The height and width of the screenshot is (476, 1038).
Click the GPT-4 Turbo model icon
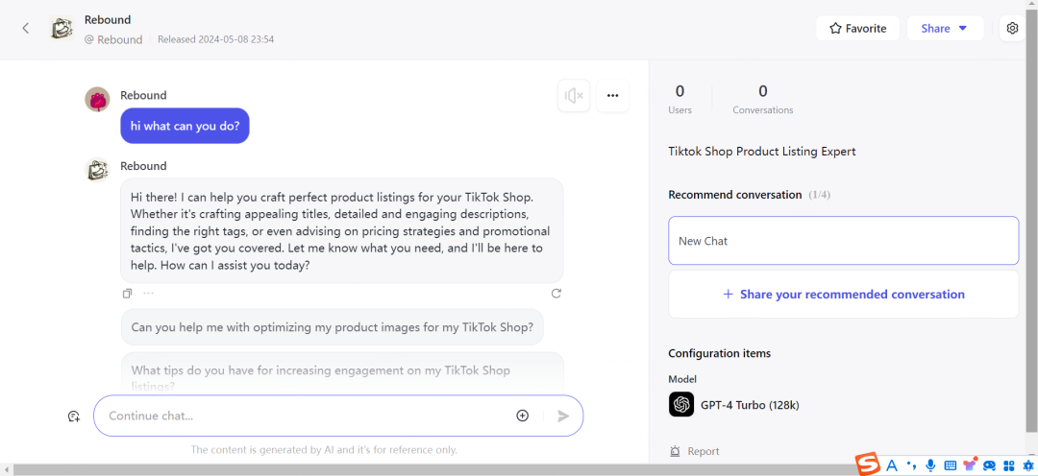681,404
